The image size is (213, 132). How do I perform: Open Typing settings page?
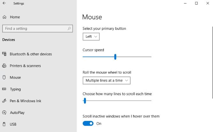15,89
